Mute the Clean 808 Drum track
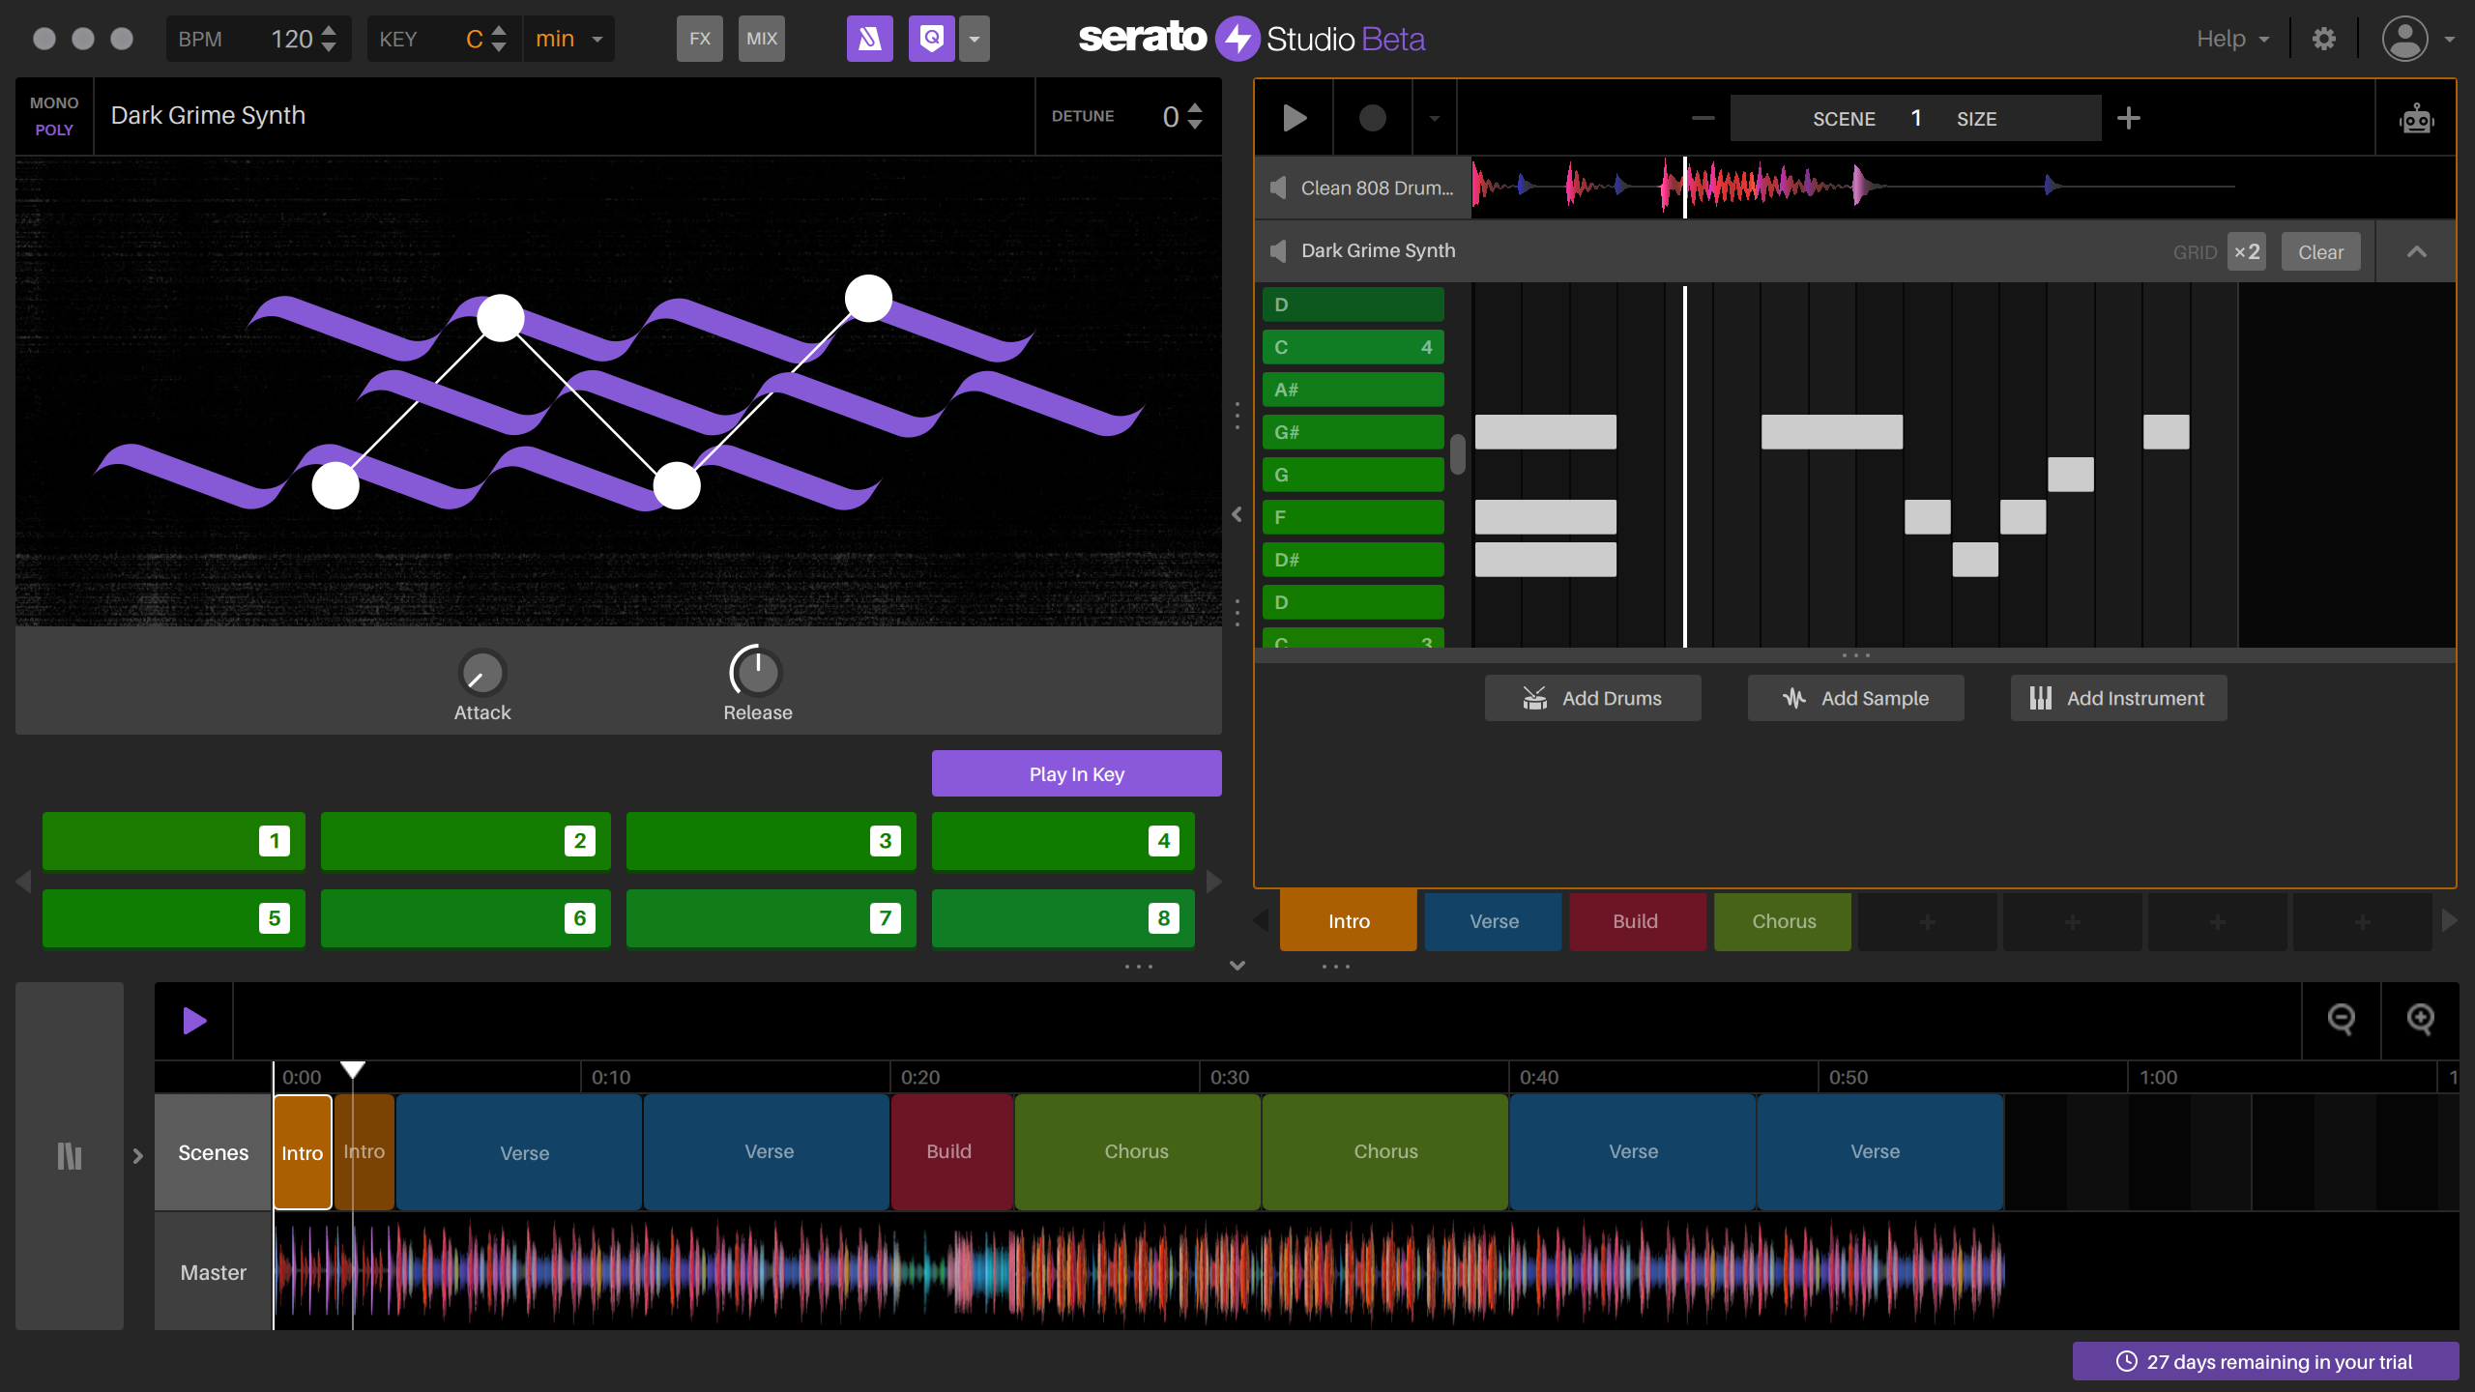Viewport: 2475px width, 1392px height. pos(1278,187)
